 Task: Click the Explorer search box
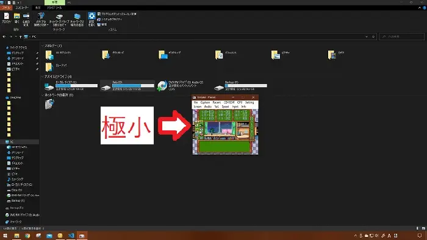(401, 37)
